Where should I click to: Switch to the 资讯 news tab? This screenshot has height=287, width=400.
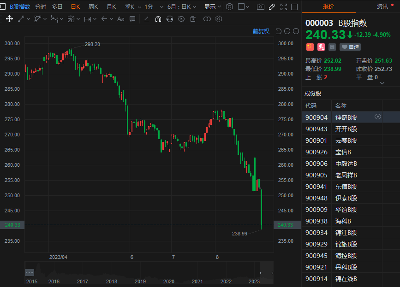point(382,6)
